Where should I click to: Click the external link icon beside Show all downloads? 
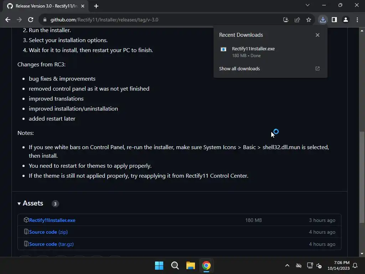(x=317, y=68)
